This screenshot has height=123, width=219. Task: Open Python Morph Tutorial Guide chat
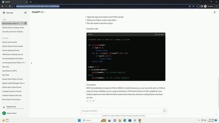pos(12,46)
